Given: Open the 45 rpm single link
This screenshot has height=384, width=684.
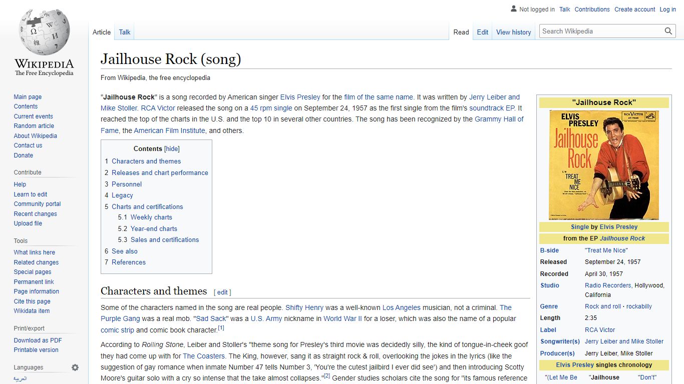Looking at the screenshot, I should click(x=271, y=108).
